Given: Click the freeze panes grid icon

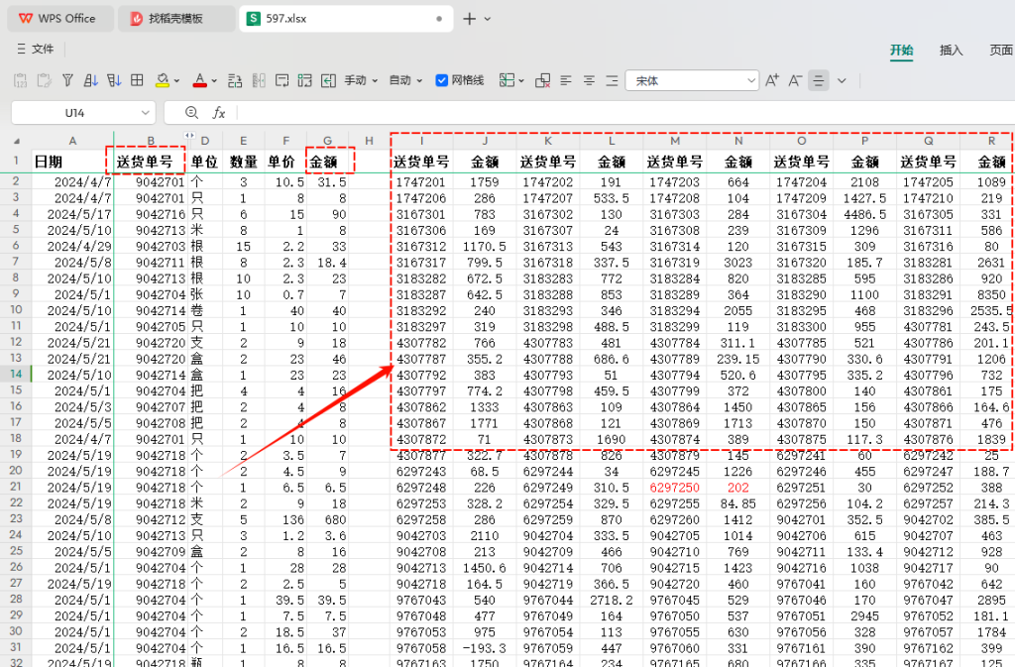Looking at the screenshot, I should coord(507,80).
